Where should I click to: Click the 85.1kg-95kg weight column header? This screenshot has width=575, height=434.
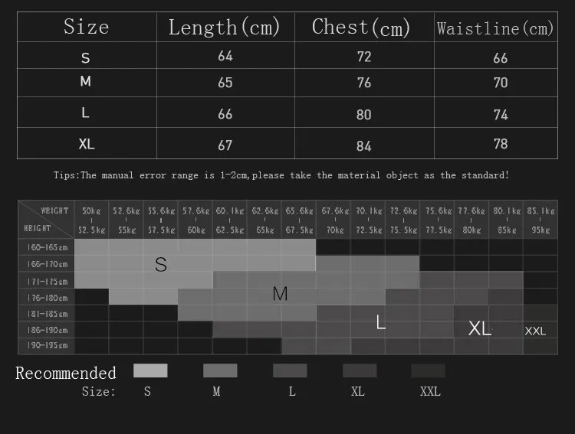point(540,220)
